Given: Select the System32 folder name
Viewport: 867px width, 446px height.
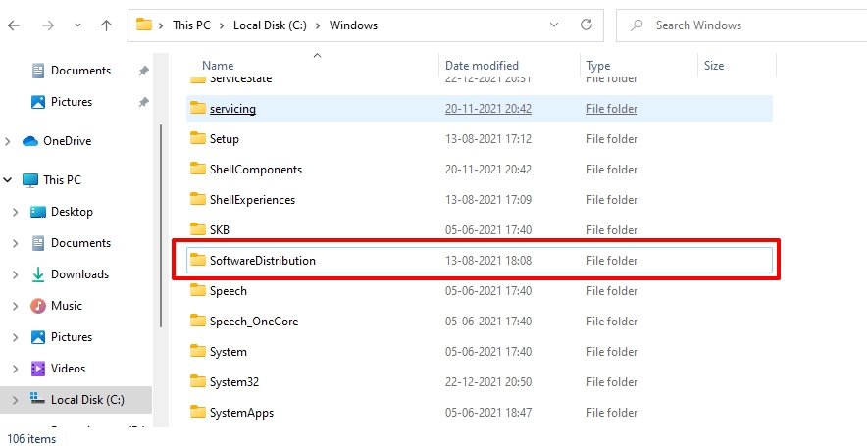Looking at the screenshot, I should (x=234, y=382).
